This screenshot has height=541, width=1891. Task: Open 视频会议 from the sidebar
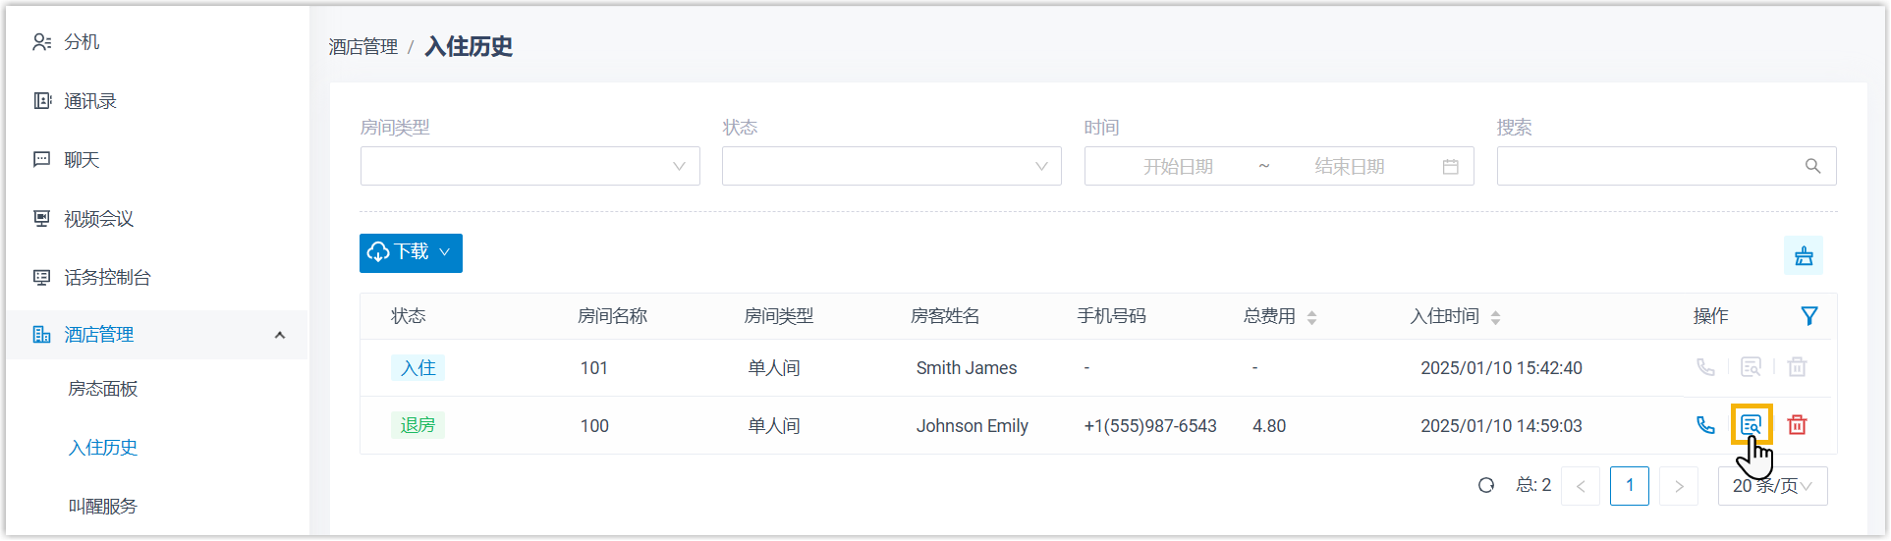click(98, 219)
